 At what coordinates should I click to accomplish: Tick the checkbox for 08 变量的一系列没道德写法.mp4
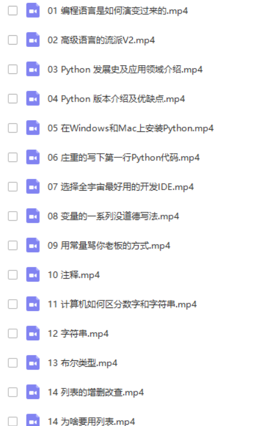pyautogui.click(x=13, y=216)
